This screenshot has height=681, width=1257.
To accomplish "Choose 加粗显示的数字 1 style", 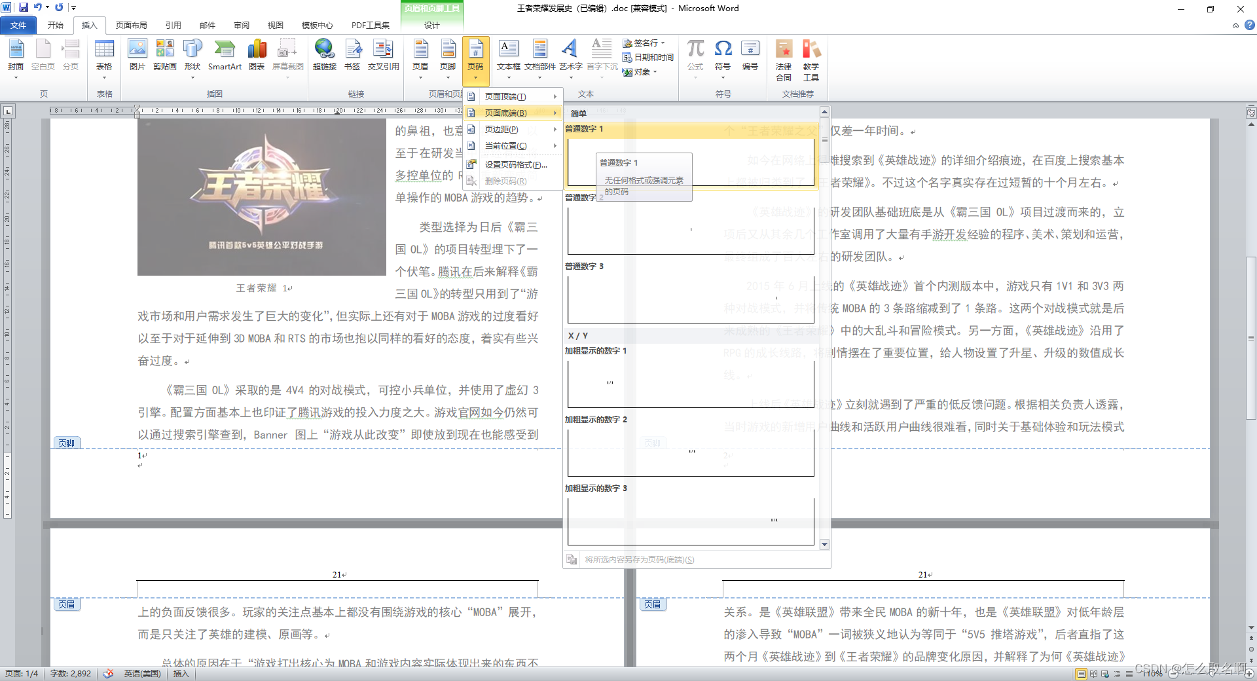I will click(691, 378).
